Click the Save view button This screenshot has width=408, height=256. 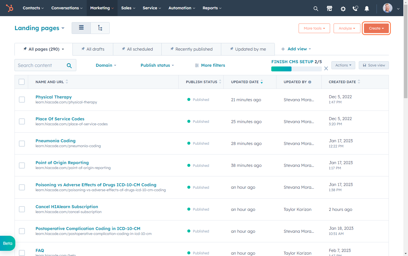374,65
